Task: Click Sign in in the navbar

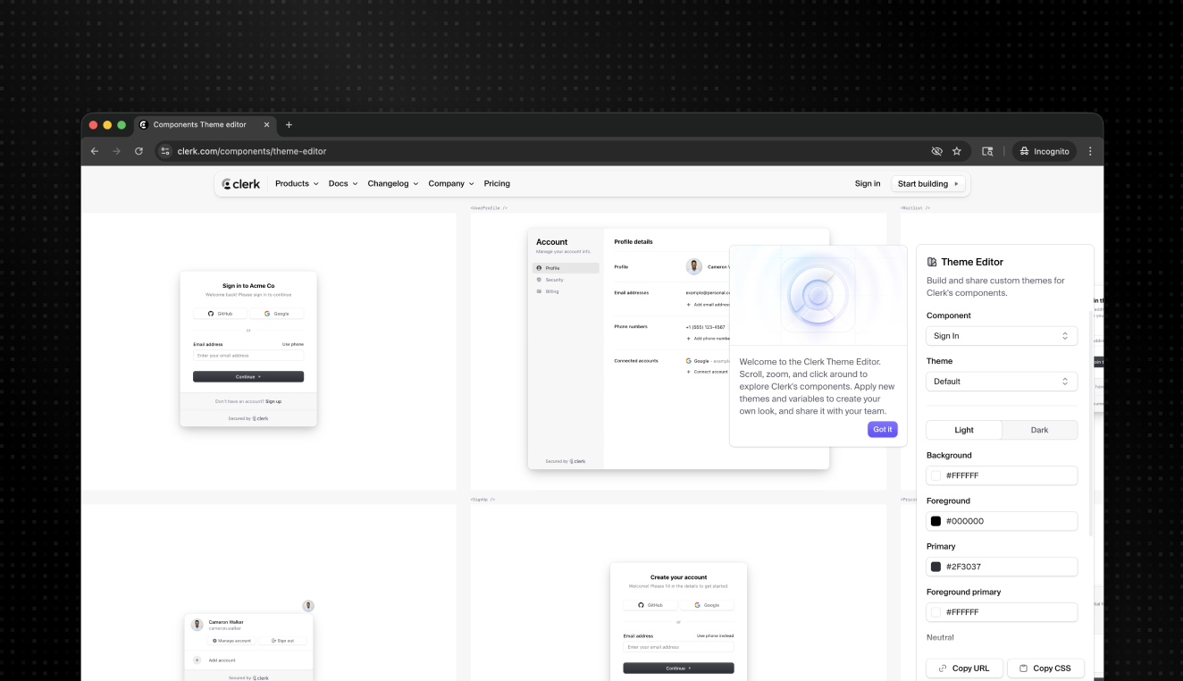Action: pyautogui.click(x=868, y=184)
